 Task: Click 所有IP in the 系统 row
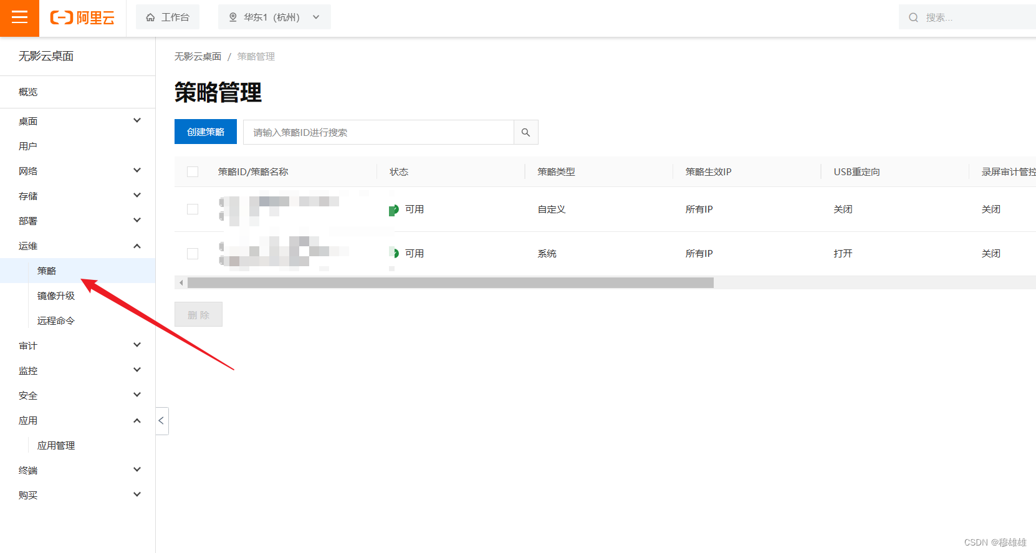click(699, 254)
